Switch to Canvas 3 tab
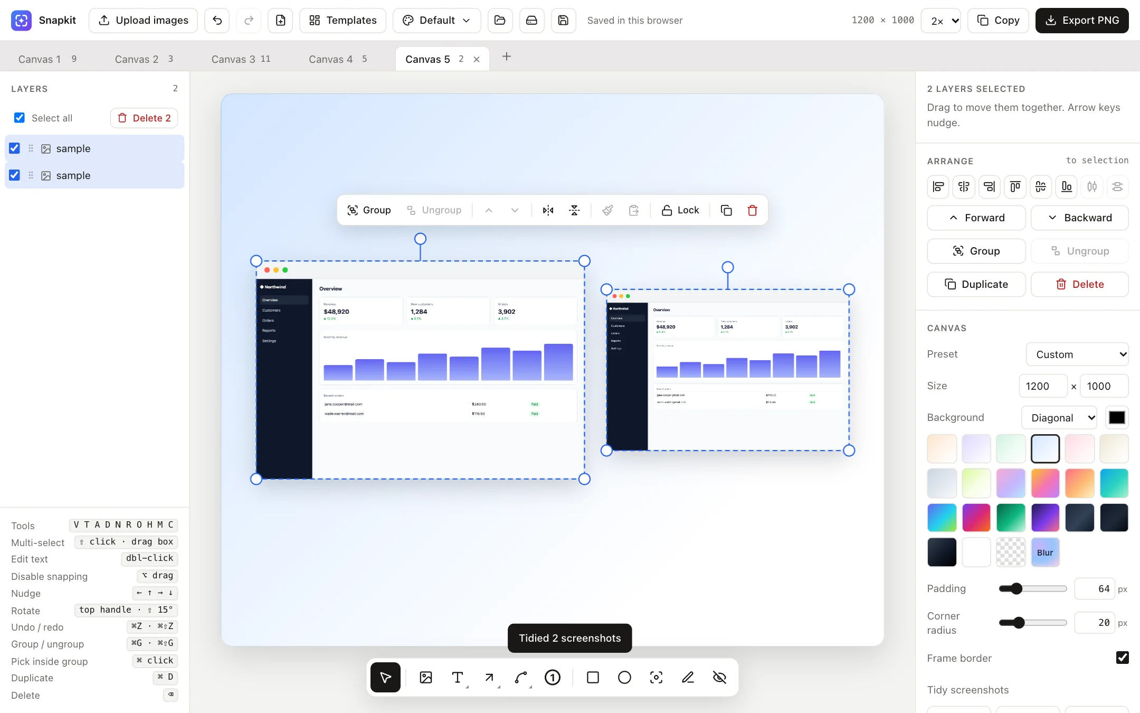Viewport: 1140px width, 713px height. click(241, 59)
